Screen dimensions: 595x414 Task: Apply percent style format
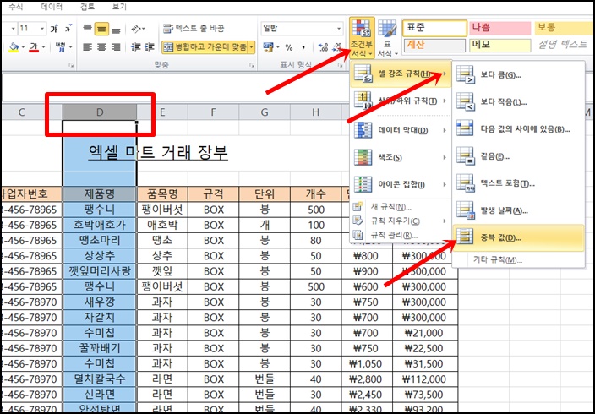tap(289, 47)
